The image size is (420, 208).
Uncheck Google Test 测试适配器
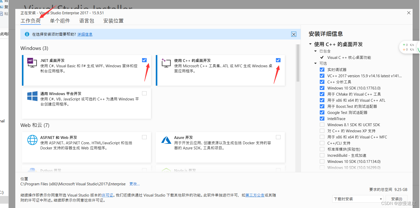pyautogui.click(x=322, y=112)
